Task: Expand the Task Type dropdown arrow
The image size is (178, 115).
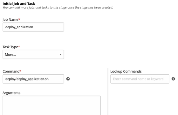Action: pos(60,54)
